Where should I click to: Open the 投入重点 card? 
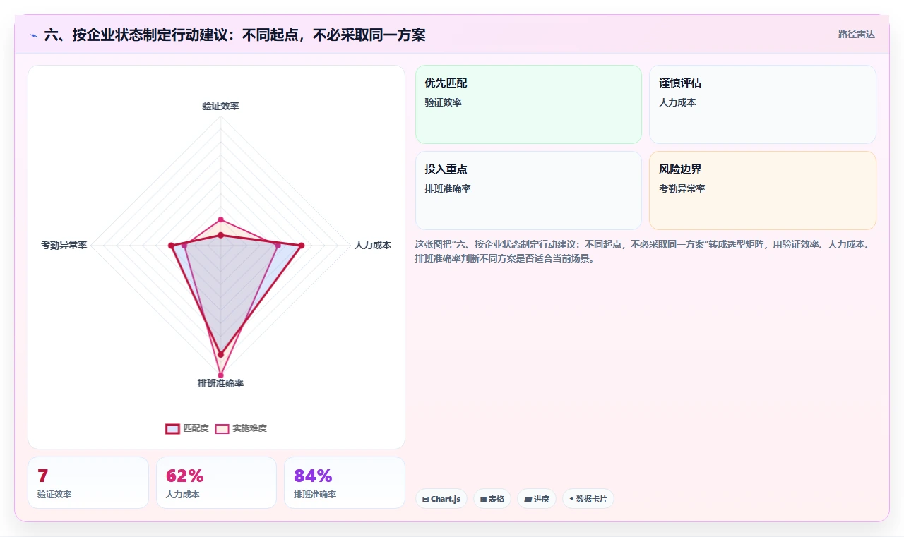tap(528, 191)
